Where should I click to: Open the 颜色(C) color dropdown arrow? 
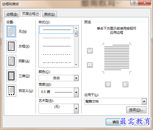pyautogui.click(x=76, y=78)
